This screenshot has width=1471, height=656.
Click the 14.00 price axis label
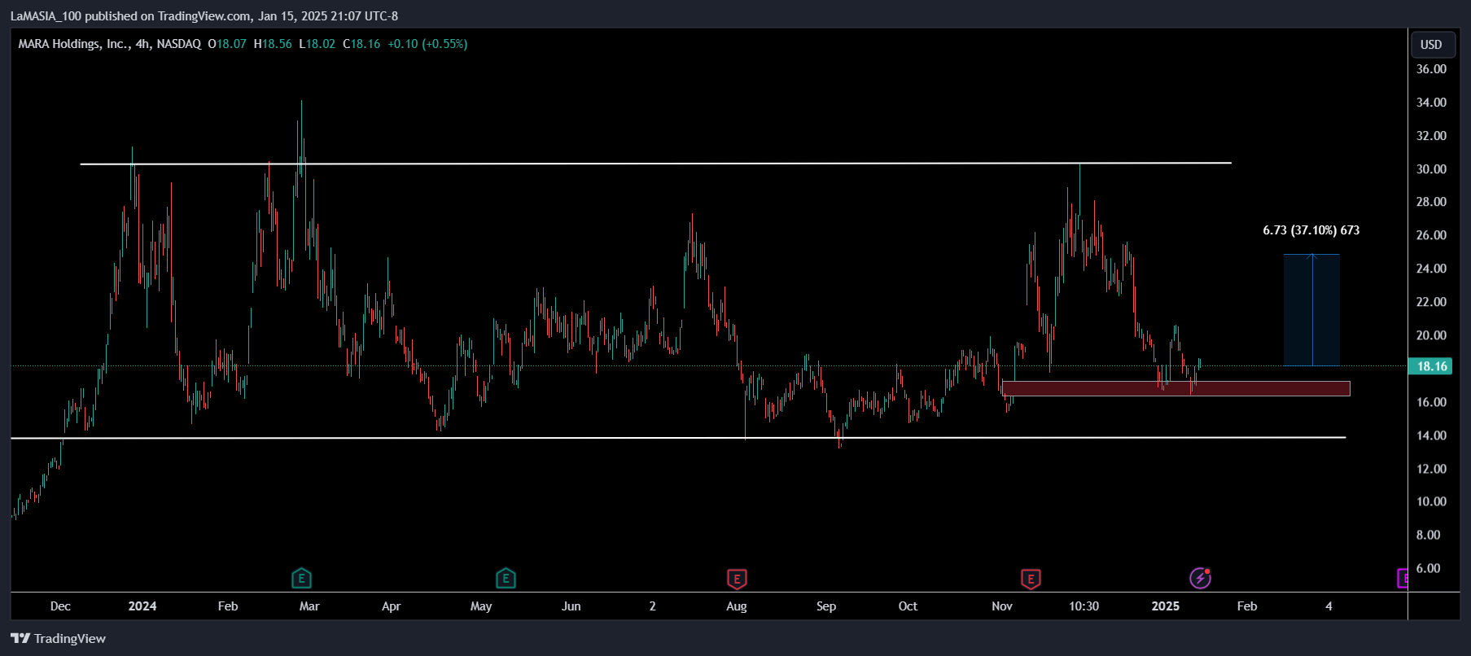click(x=1431, y=435)
